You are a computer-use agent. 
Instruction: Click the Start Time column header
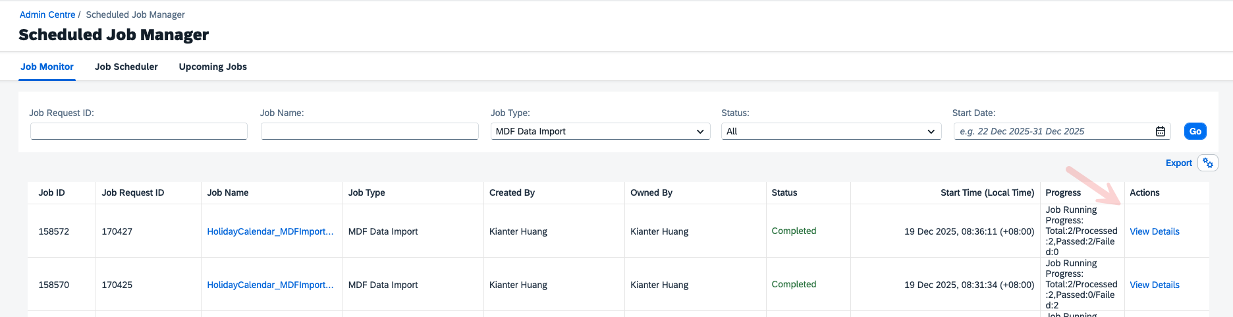click(x=987, y=192)
